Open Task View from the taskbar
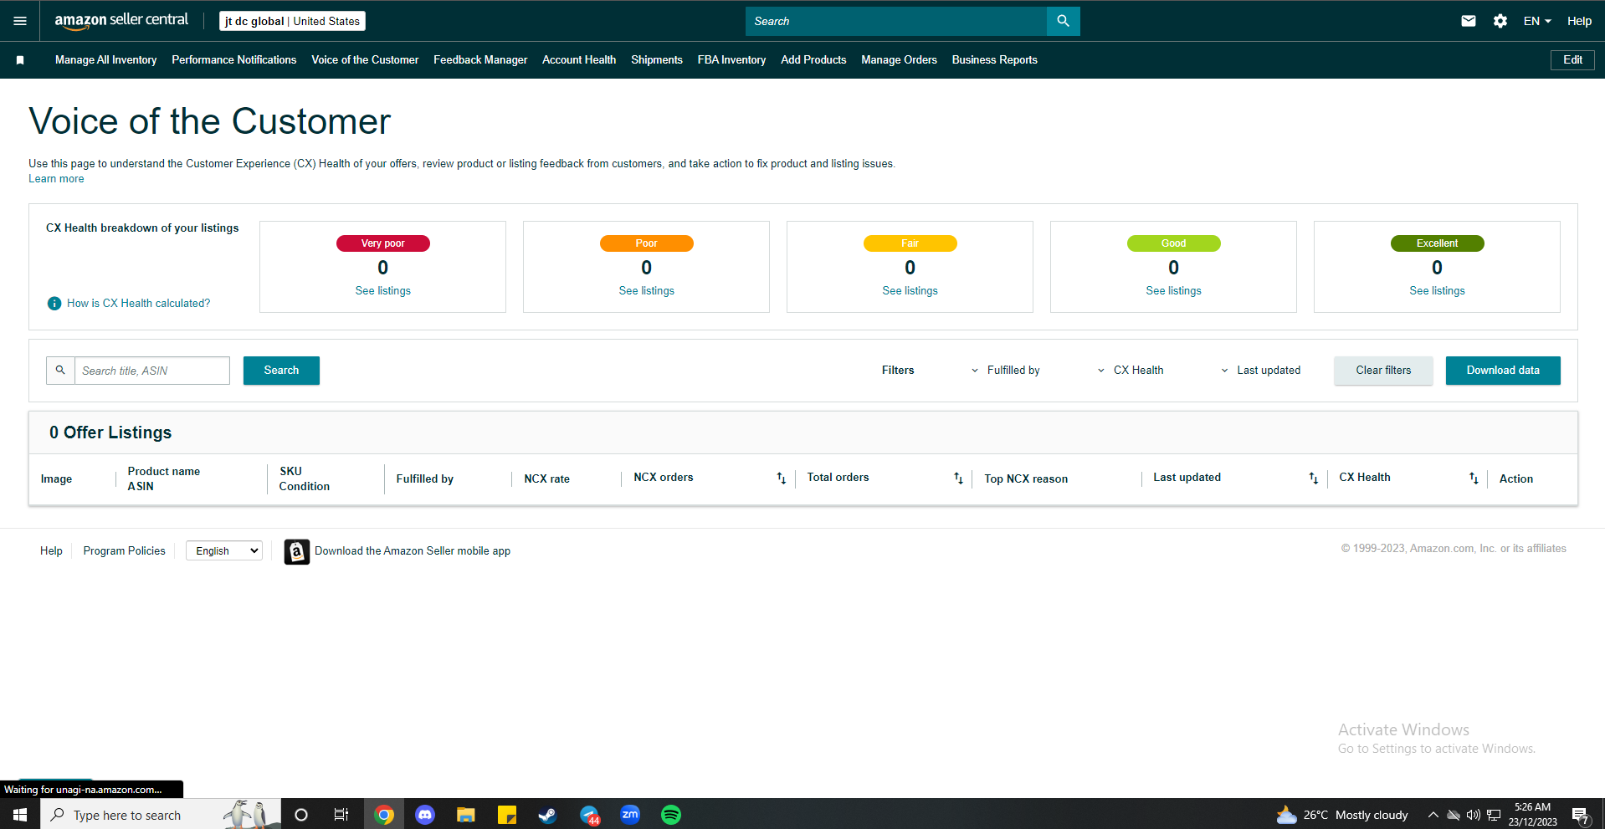1605x829 pixels. (x=341, y=815)
